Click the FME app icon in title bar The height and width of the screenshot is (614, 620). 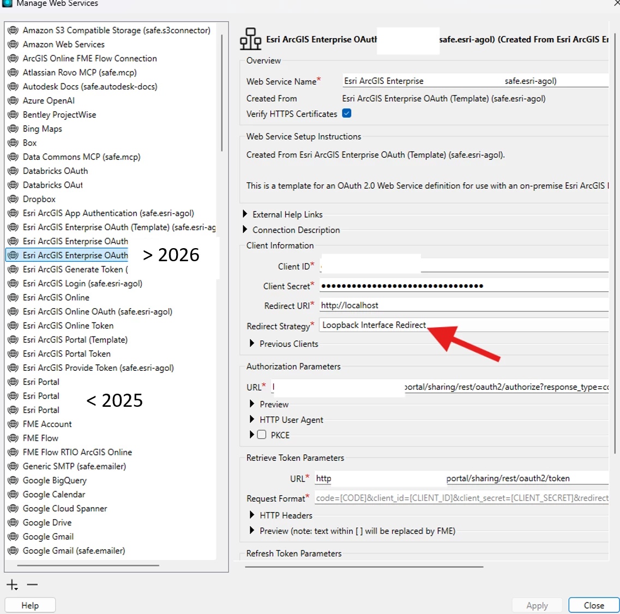click(x=7, y=3)
